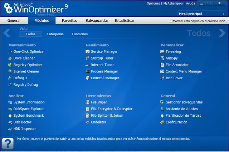The width and height of the screenshot is (229, 152).
Task: Click the Undeleter icon
Action: (x=87, y=122)
